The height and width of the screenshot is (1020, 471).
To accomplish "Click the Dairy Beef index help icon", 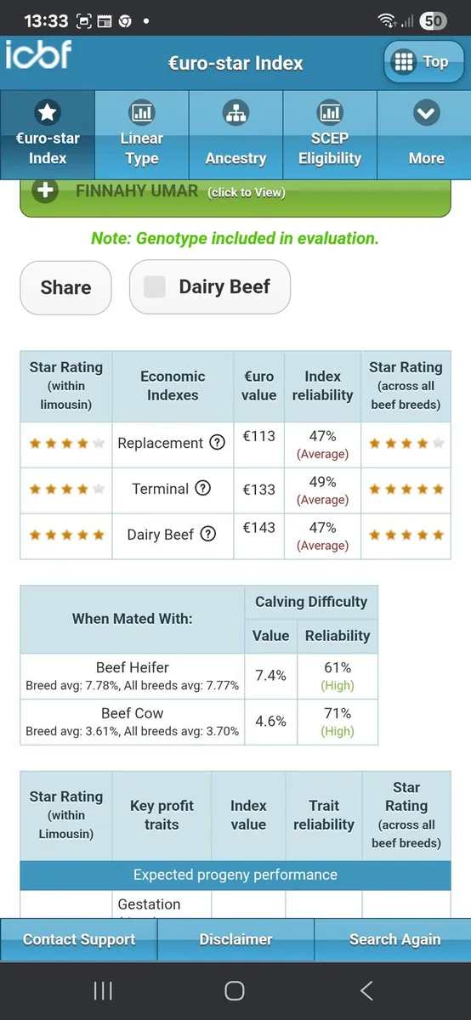I will 207,535.
